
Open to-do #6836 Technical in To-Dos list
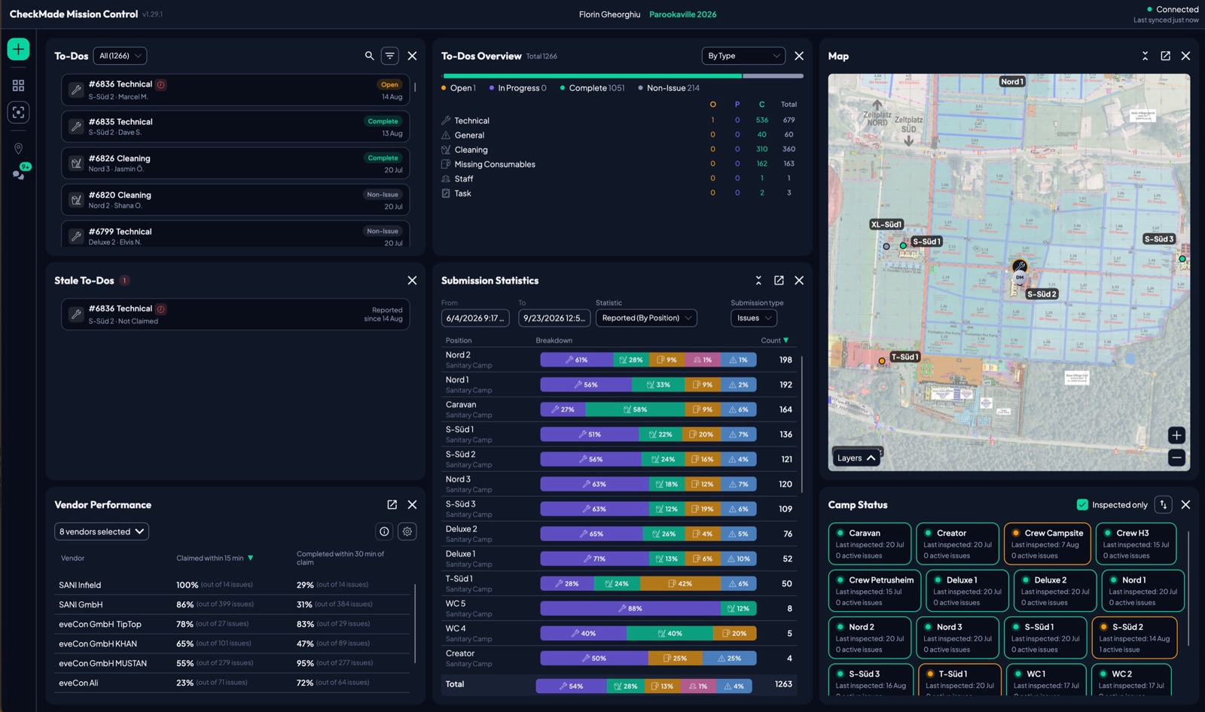(235, 90)
